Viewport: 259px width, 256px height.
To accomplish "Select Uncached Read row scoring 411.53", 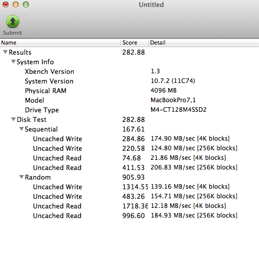I will 129,167.
